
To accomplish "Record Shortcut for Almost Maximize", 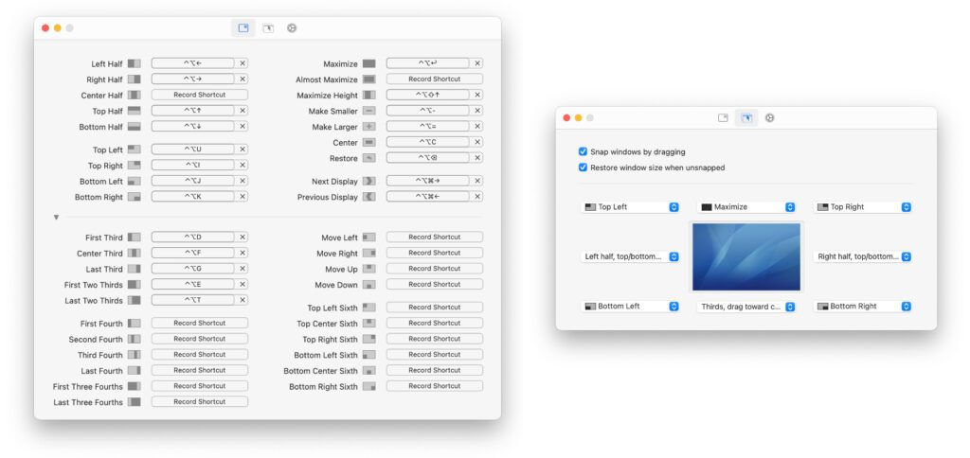I will [434, 79].
